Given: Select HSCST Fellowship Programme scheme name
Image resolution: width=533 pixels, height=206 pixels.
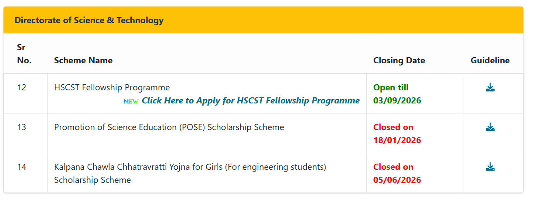Looking at the screenshot, I should click(112, 88).
